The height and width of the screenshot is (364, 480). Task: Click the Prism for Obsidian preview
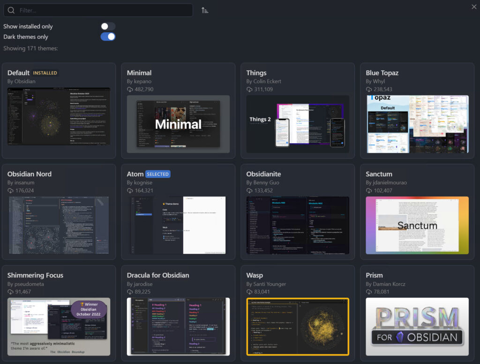point(417,327)
